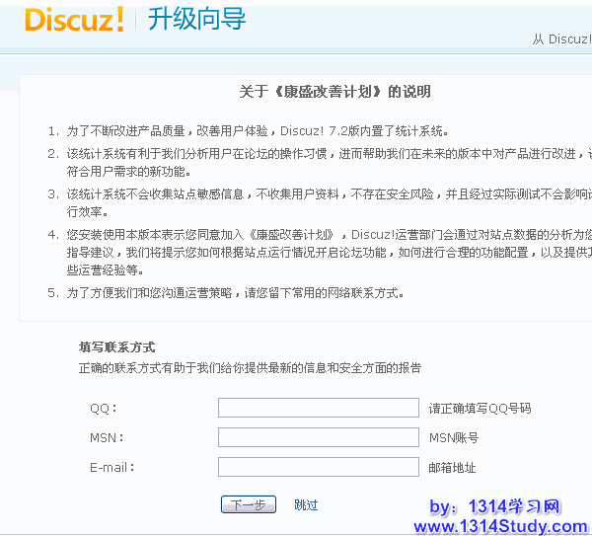Click the 请正确填写QQ号码 hint text
This screenshot has width=592, height=536.
[x=480, y=409]
